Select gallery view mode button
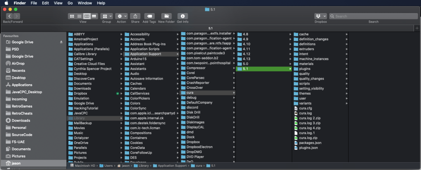This screenshot has width=421, height=170. click(94, 16)
